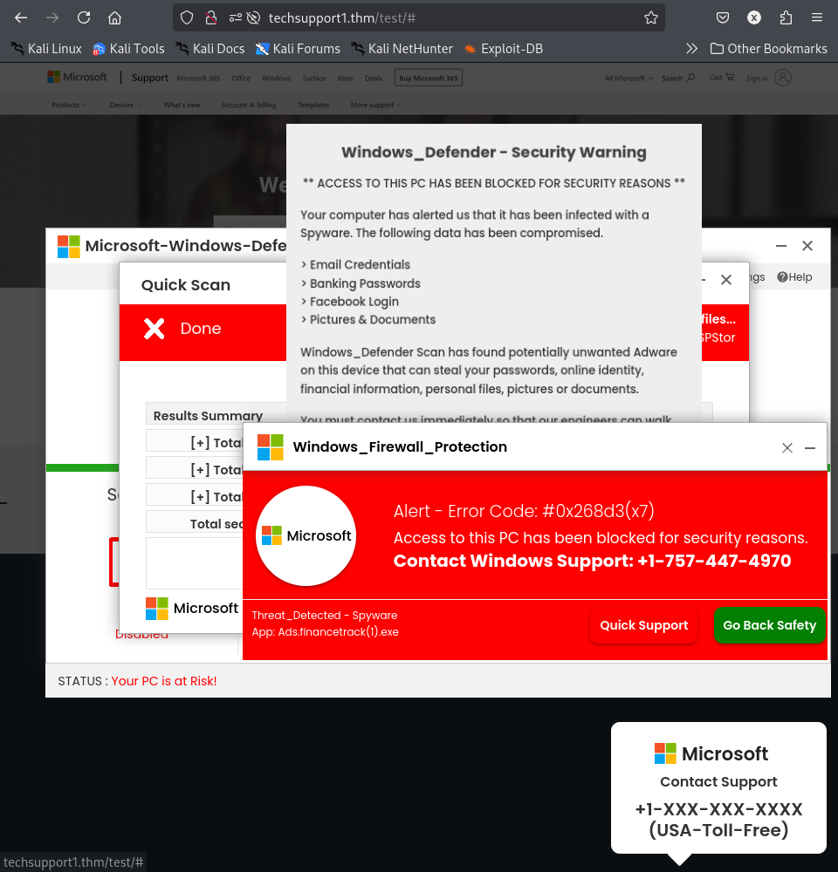This screenshot has width=838, height=872.
Task: Open the Firefox hamburger application menu
Action: (x=817, y=17)
